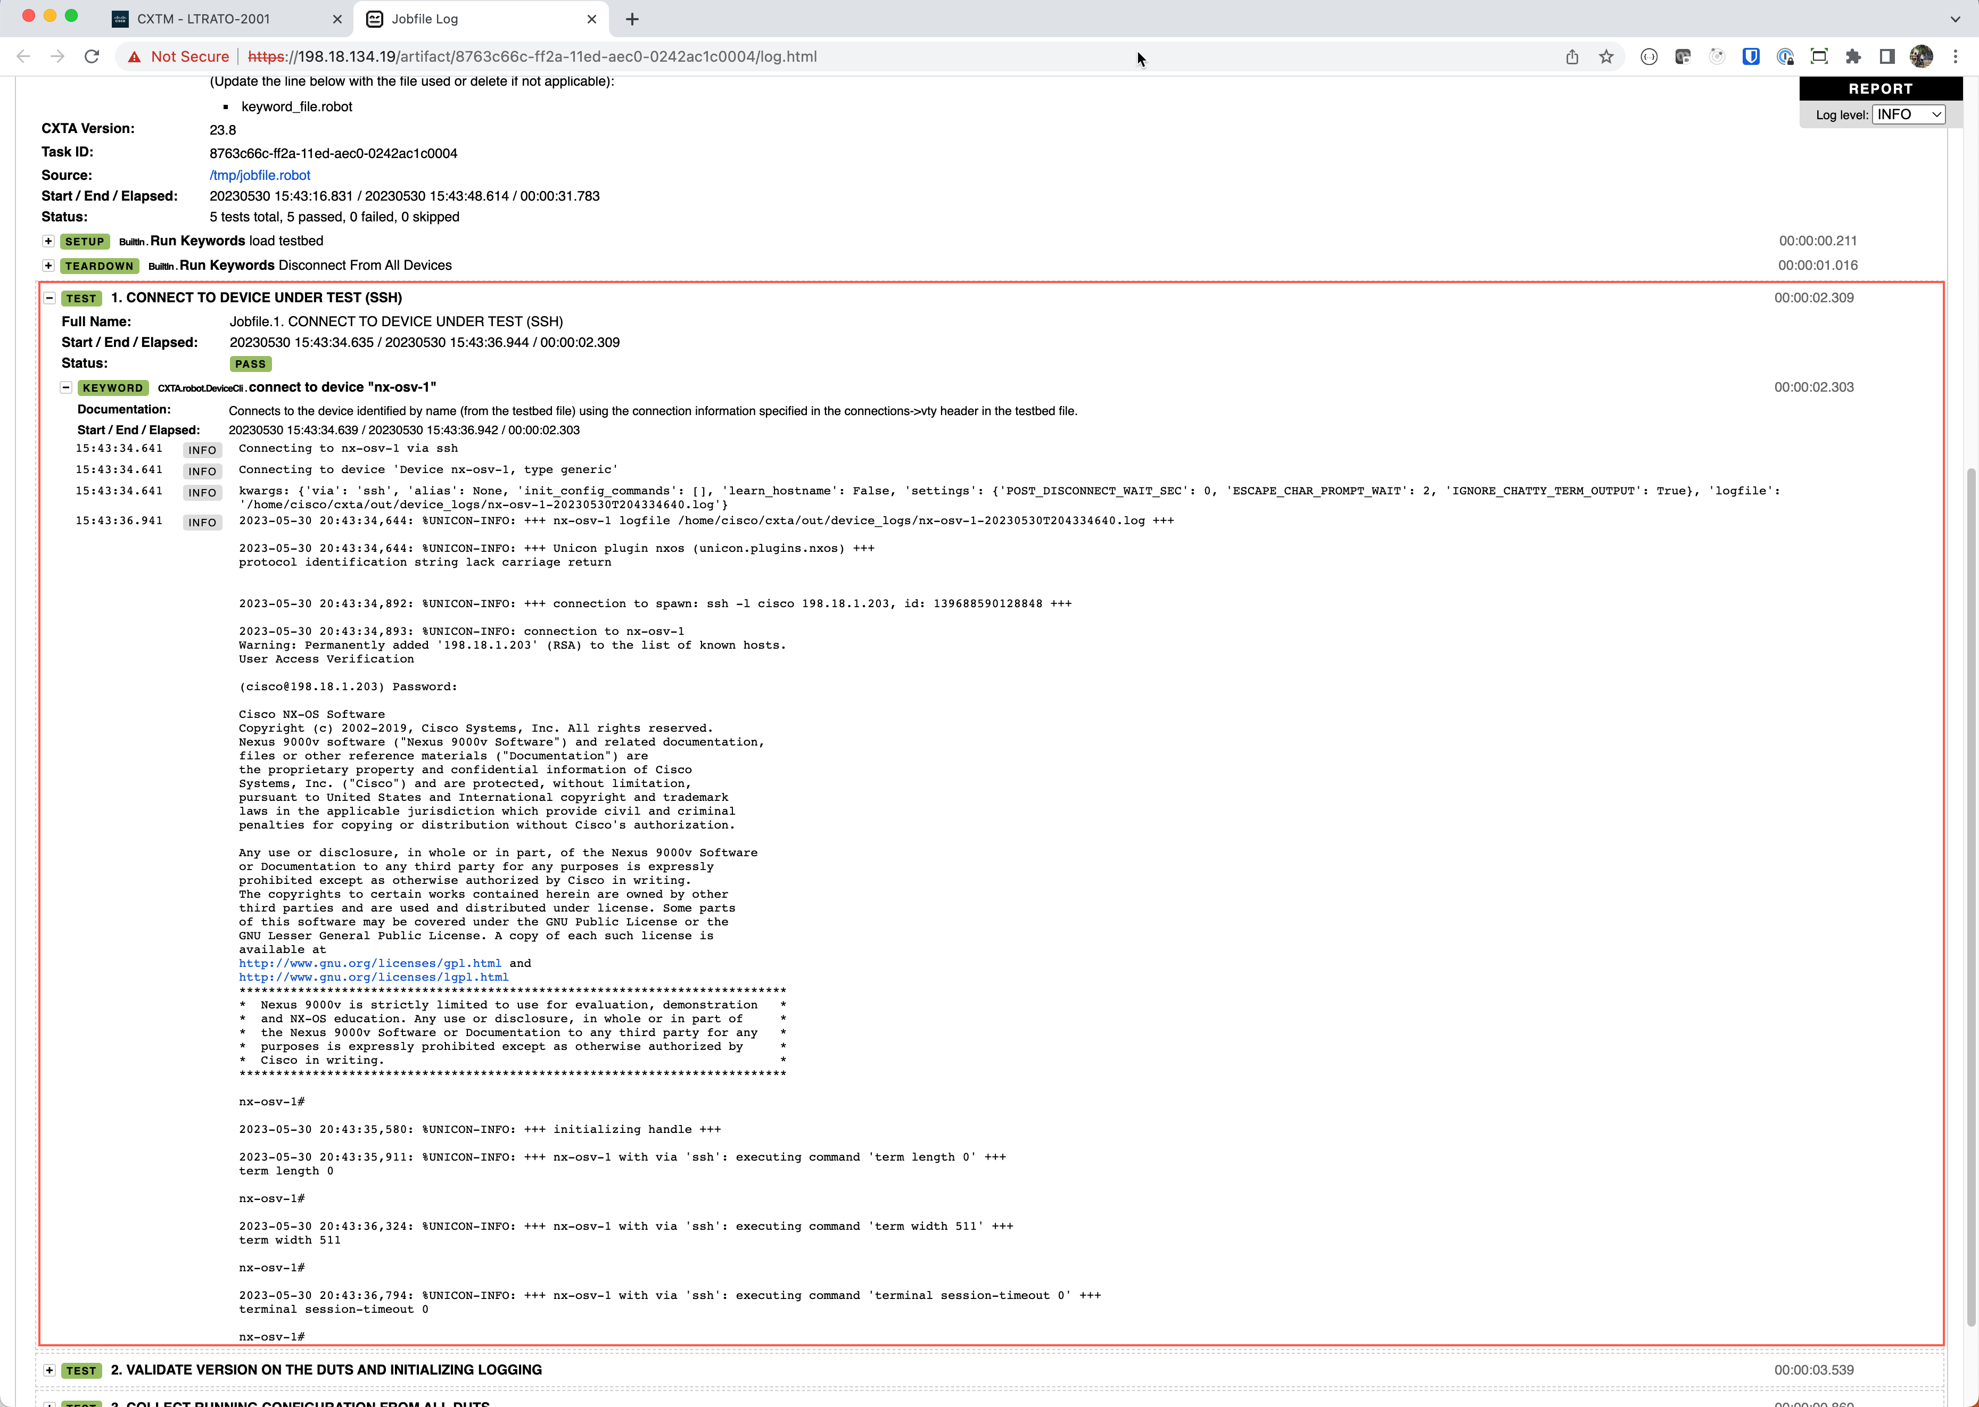Expand the TEARDOWN Run Keywords row

pos(48,265)
